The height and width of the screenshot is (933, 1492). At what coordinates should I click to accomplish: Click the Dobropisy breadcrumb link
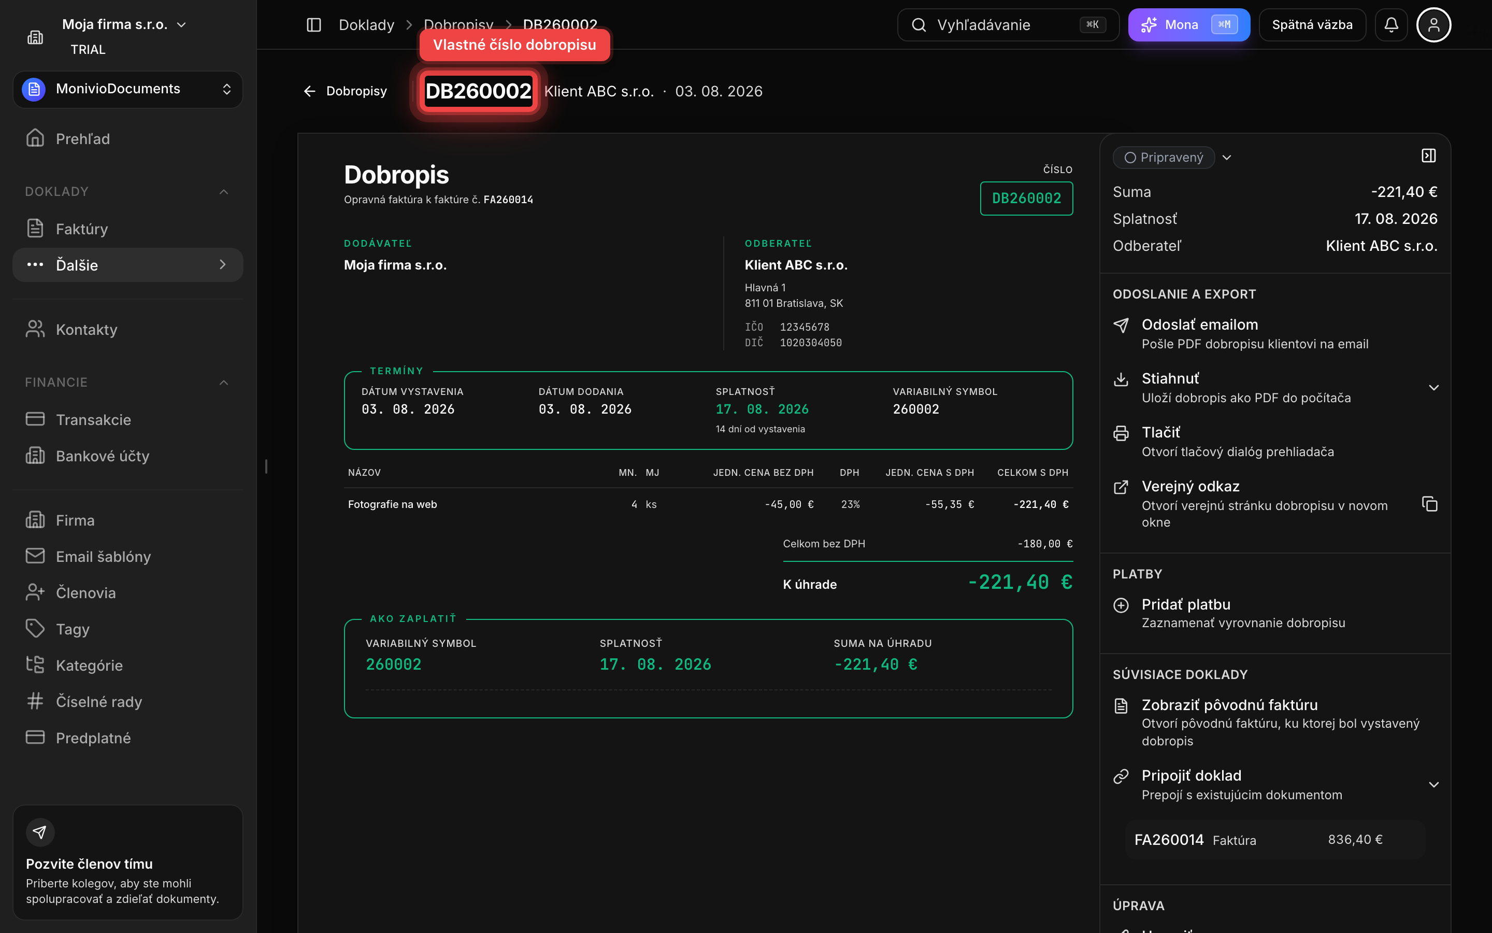coord(458,25)
